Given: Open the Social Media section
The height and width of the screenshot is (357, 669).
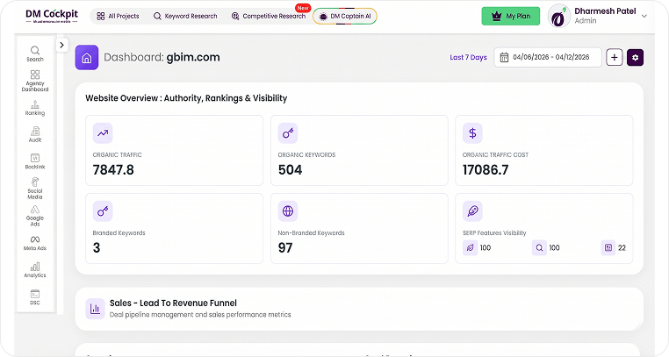Looking at the screenshot, I should [x=35, y=187].
